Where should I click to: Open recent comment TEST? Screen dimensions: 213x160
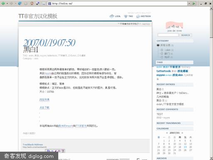click(x=160, y=114)
